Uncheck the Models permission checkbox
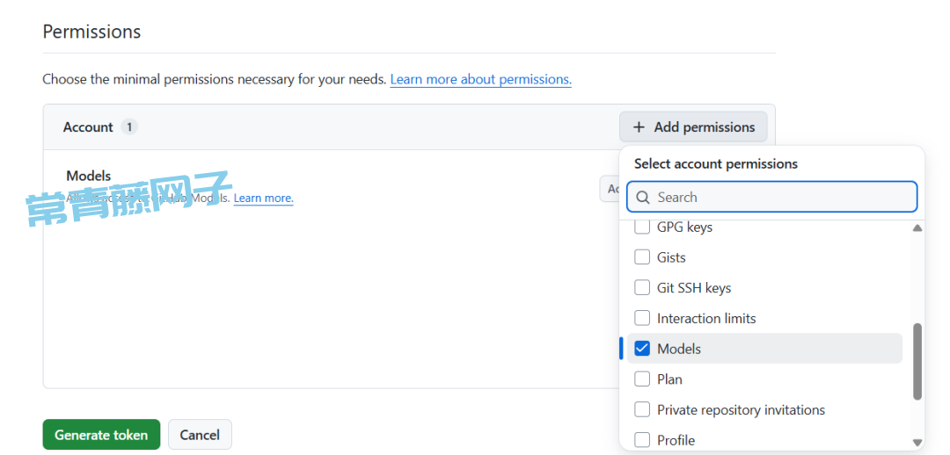This screenshot has height=455, width=950. click(x=642, y=349)
